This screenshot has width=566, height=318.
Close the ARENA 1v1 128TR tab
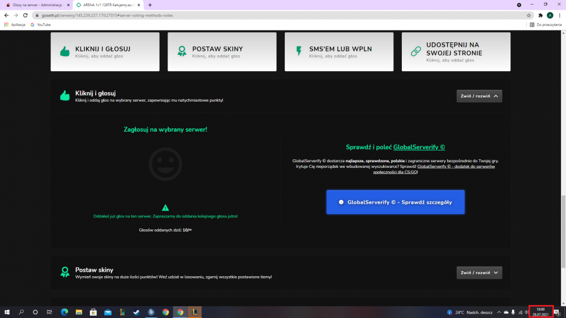[x=139, y=5]
